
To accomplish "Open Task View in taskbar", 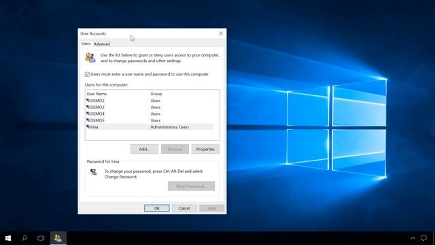I will click(x=41, y=238).
